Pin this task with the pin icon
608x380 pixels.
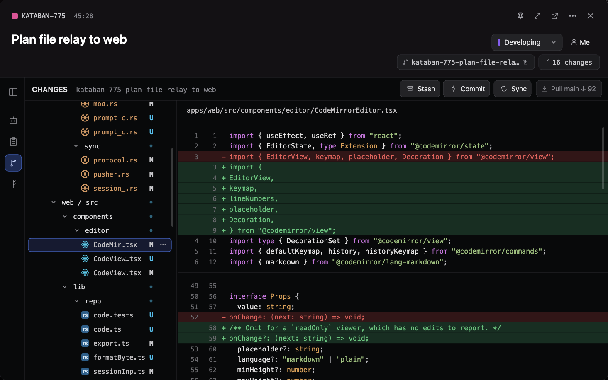pyautogui.click(x=520, y=16)
